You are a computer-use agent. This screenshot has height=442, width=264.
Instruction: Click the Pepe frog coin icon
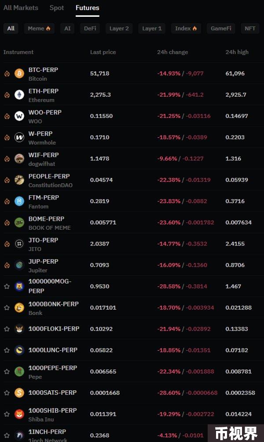pyautogui.click(x=19, y=371)
